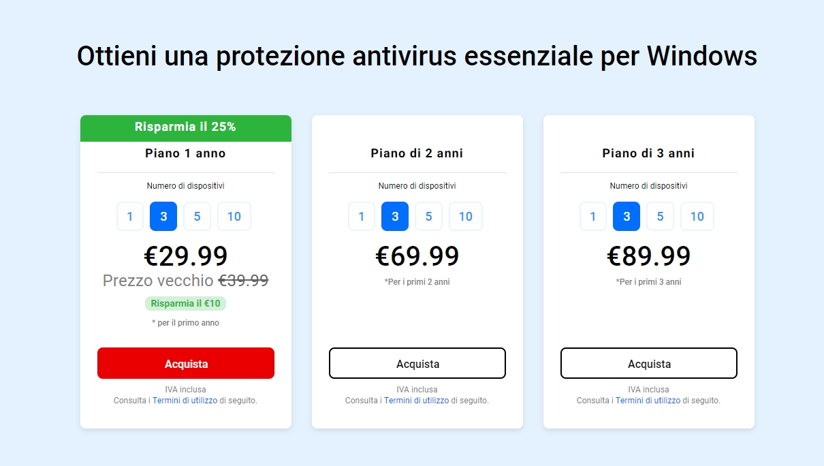Select 5 devices in 2-year plan
Viewport: 824px width, 466px height.
click(x=428, y=217)
